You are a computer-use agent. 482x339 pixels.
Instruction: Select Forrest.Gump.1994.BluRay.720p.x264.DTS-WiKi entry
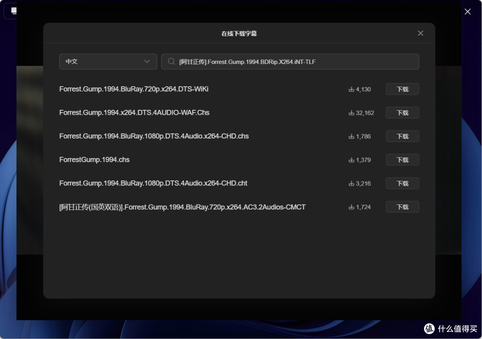click(x=134, y=89)
